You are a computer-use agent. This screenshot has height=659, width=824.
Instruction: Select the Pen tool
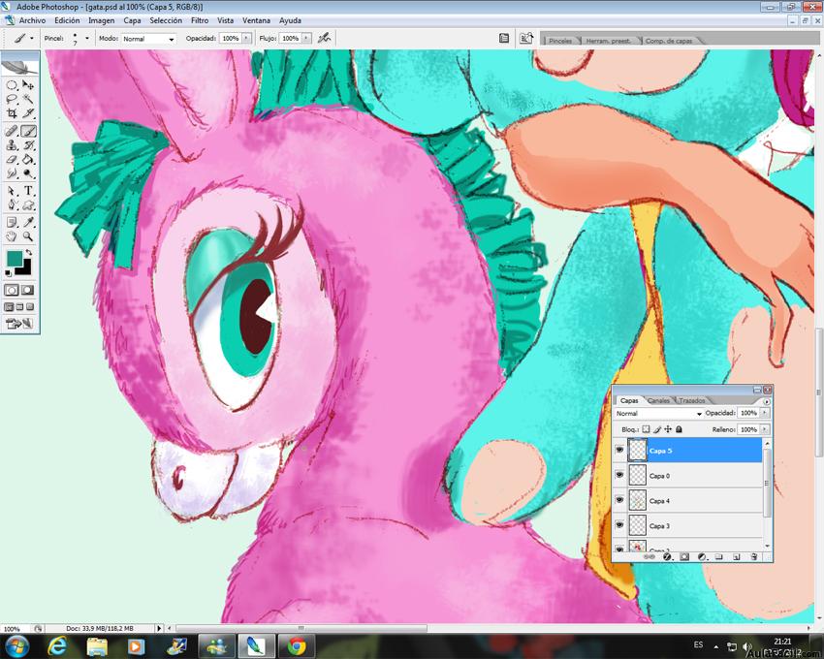12,204
